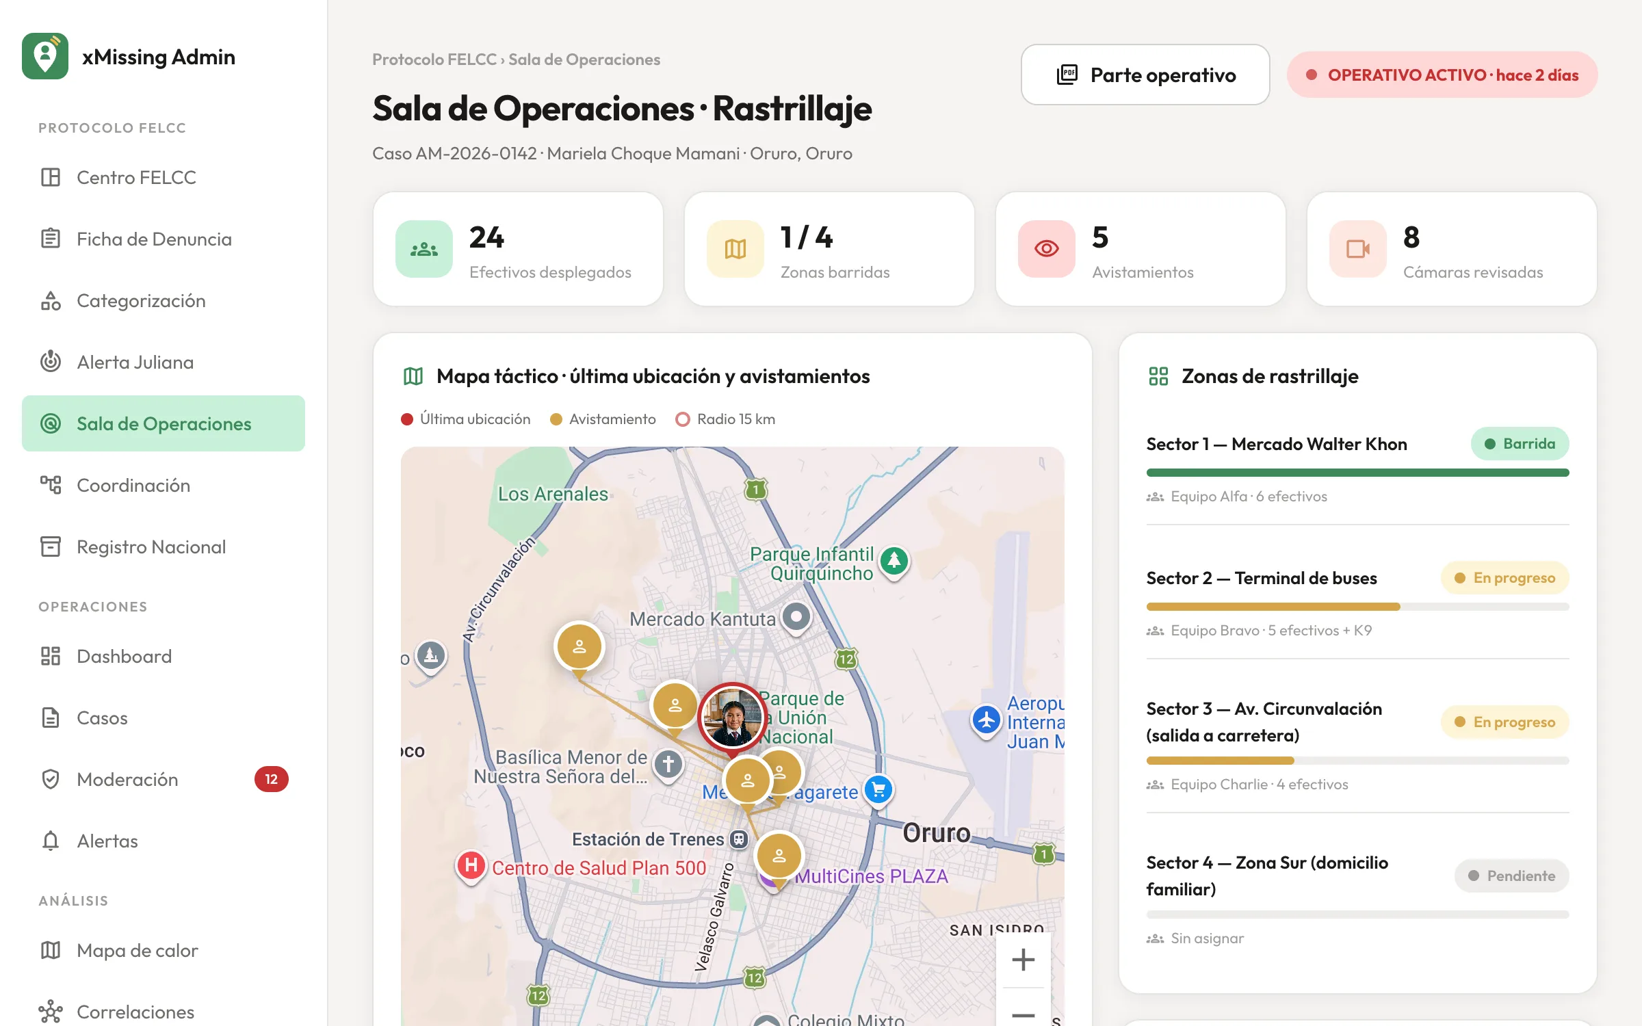Zoom in the map with plus button

[x=1023, y=960]
